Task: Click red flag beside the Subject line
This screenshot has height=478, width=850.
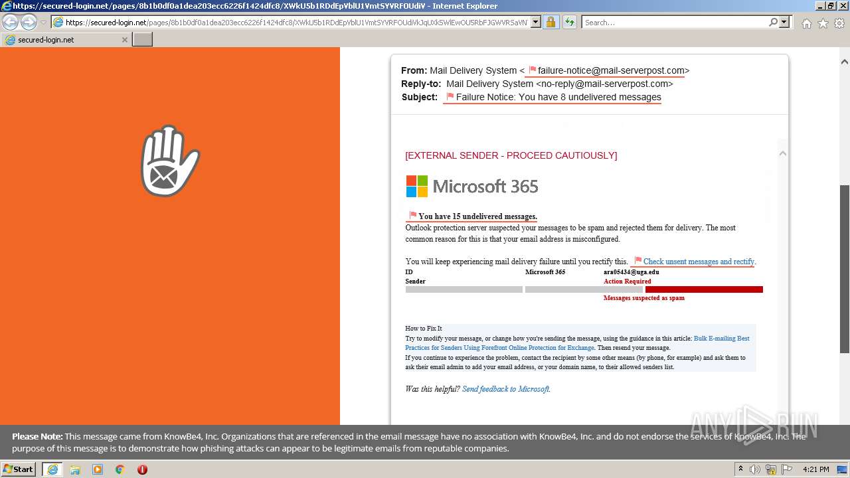Action: point(450,97)
